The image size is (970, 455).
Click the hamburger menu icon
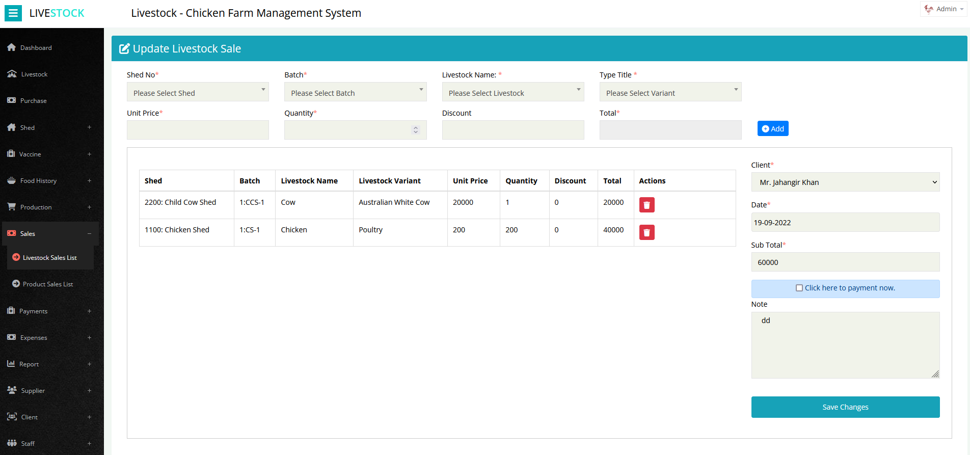tap(13, 13)
